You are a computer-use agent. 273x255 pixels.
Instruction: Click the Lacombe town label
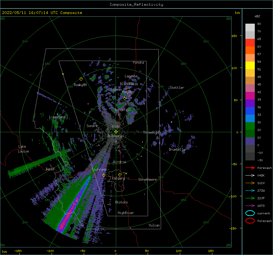pos(131,76)
